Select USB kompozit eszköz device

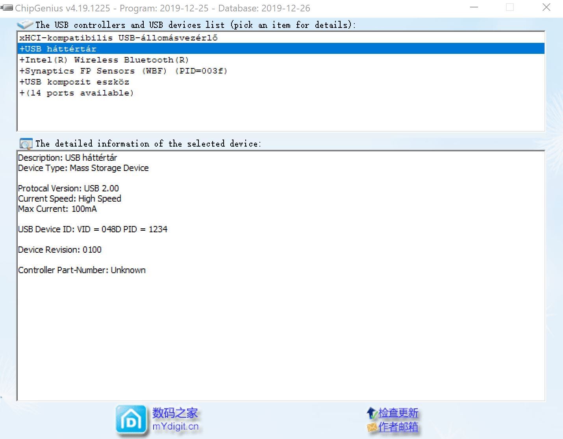(281, 82)
